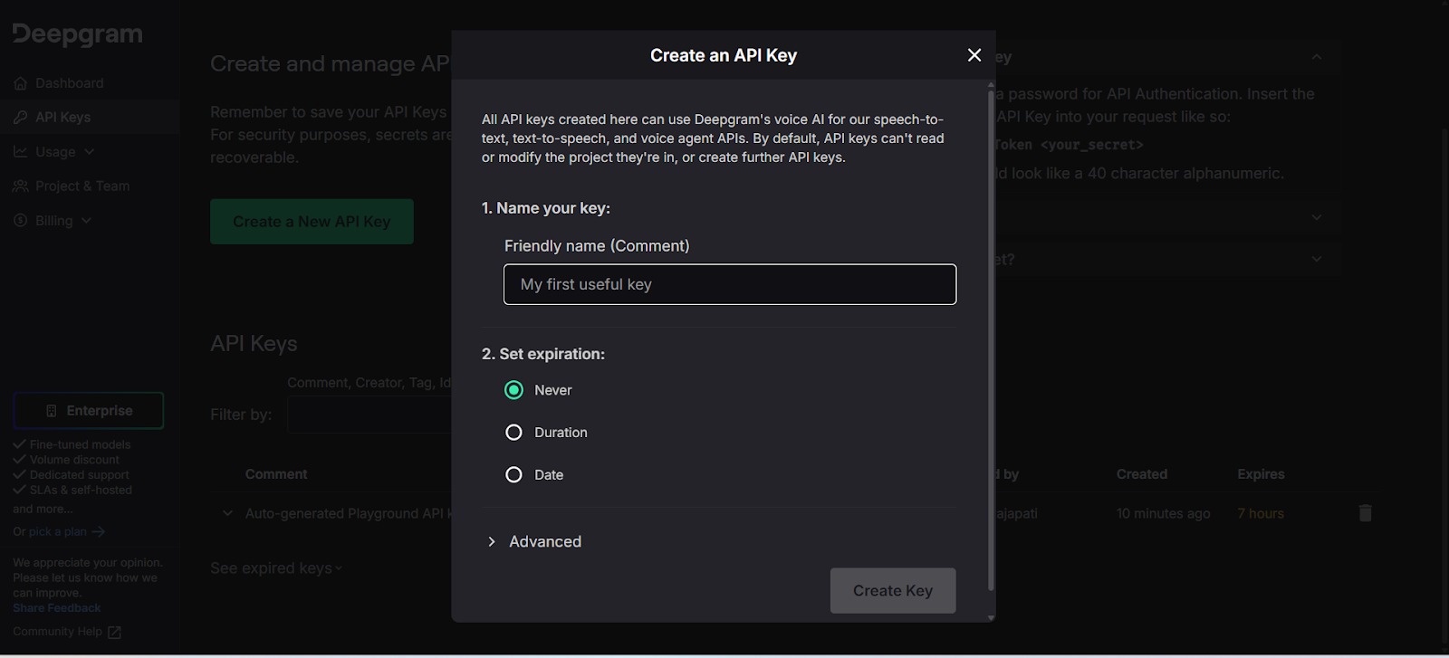Image resolution: width=1449 pixels, height=658 pixels.
Task: Click the Deepgram logo
Action: click(78, 34)
